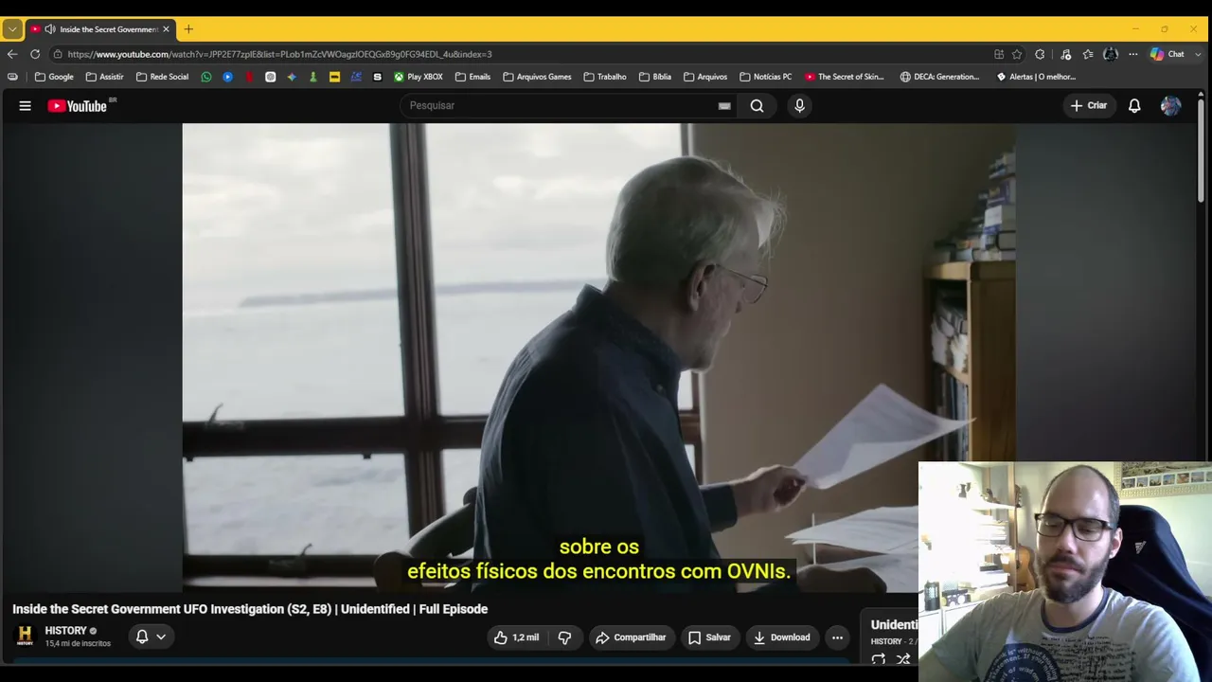The width and height of the screenshot is (1212, 682).
Task: Start voice search with the microphone
Action: tap(799, 106)
